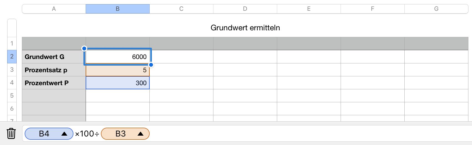
Task: Select column G header
Action: point(436,9)
